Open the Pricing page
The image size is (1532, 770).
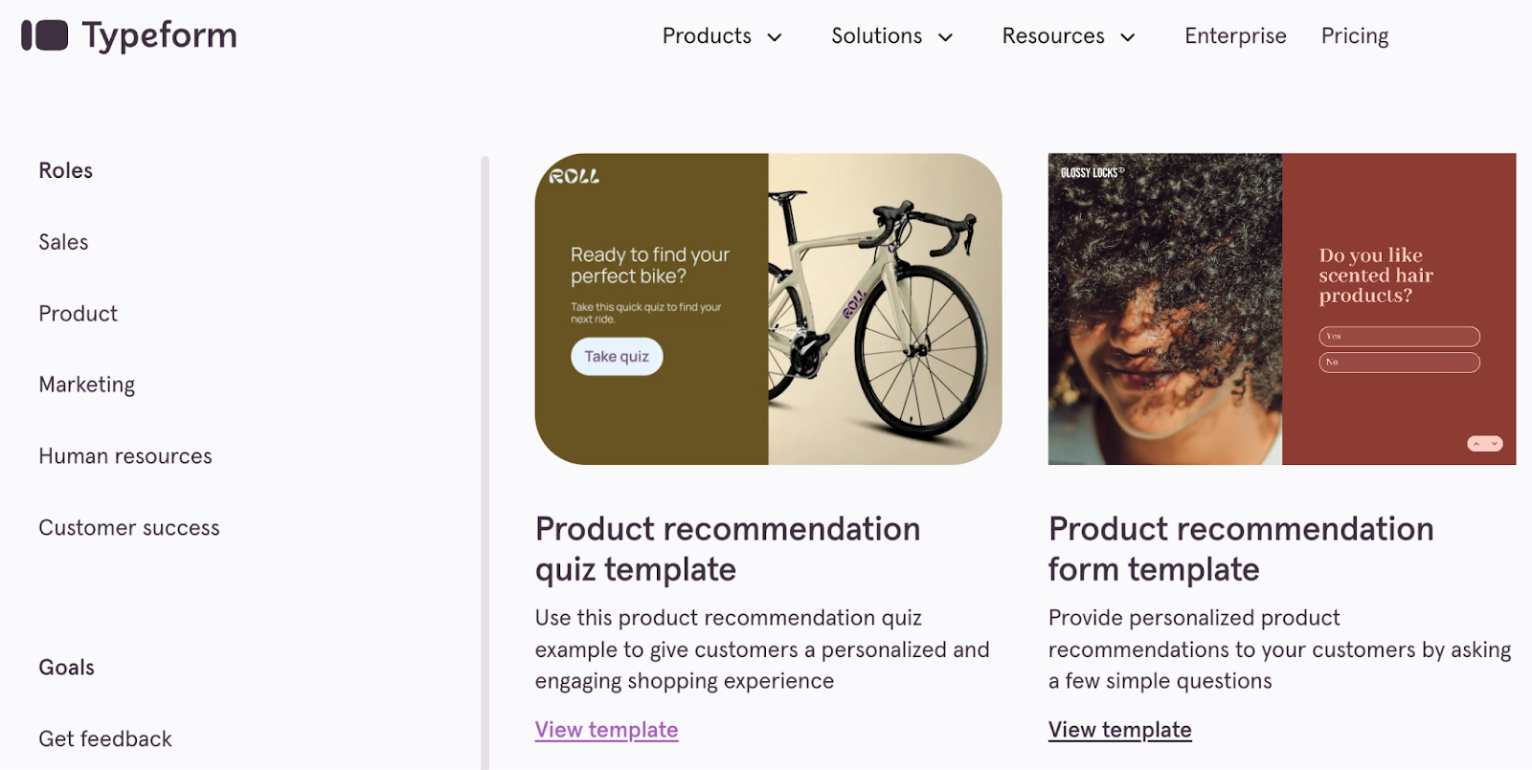tap(1354, 36)
